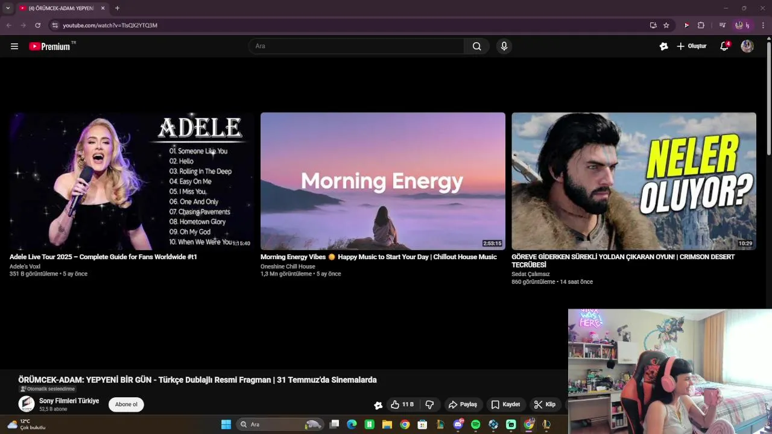Go back in browser history
This screenshot has height=434, width=772.
click(9, 25)
